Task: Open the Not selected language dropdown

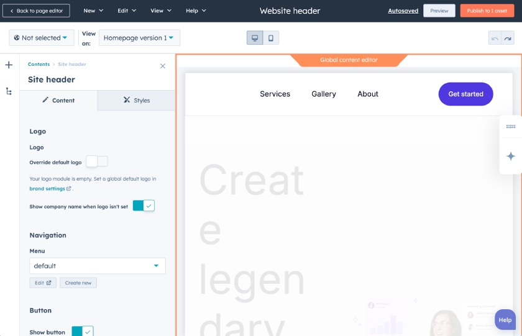Action: 41,38
